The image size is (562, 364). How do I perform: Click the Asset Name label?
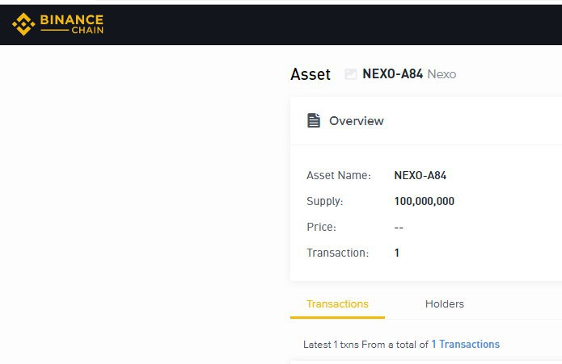[x=339, y=175]
